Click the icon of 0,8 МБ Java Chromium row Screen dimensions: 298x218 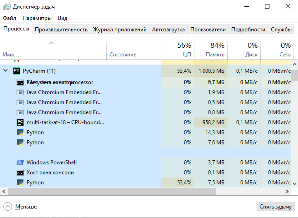(20, 112)
